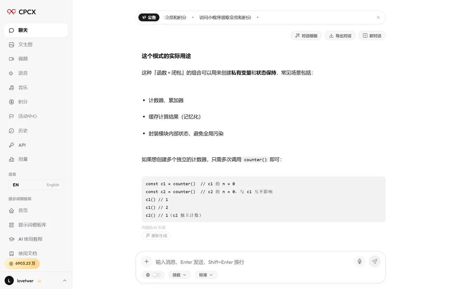Click the scrolling 访问小程序领取会员和积分 announcement text
This screenshot has width=449, height=289.
tap(225, 18)
